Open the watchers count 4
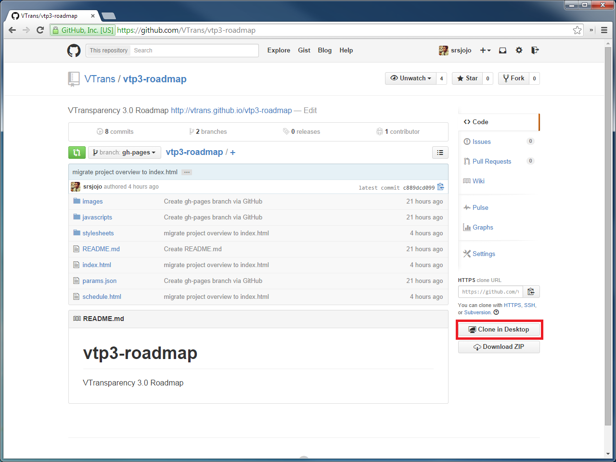This screenshot has height=462, width=616. 441,78
